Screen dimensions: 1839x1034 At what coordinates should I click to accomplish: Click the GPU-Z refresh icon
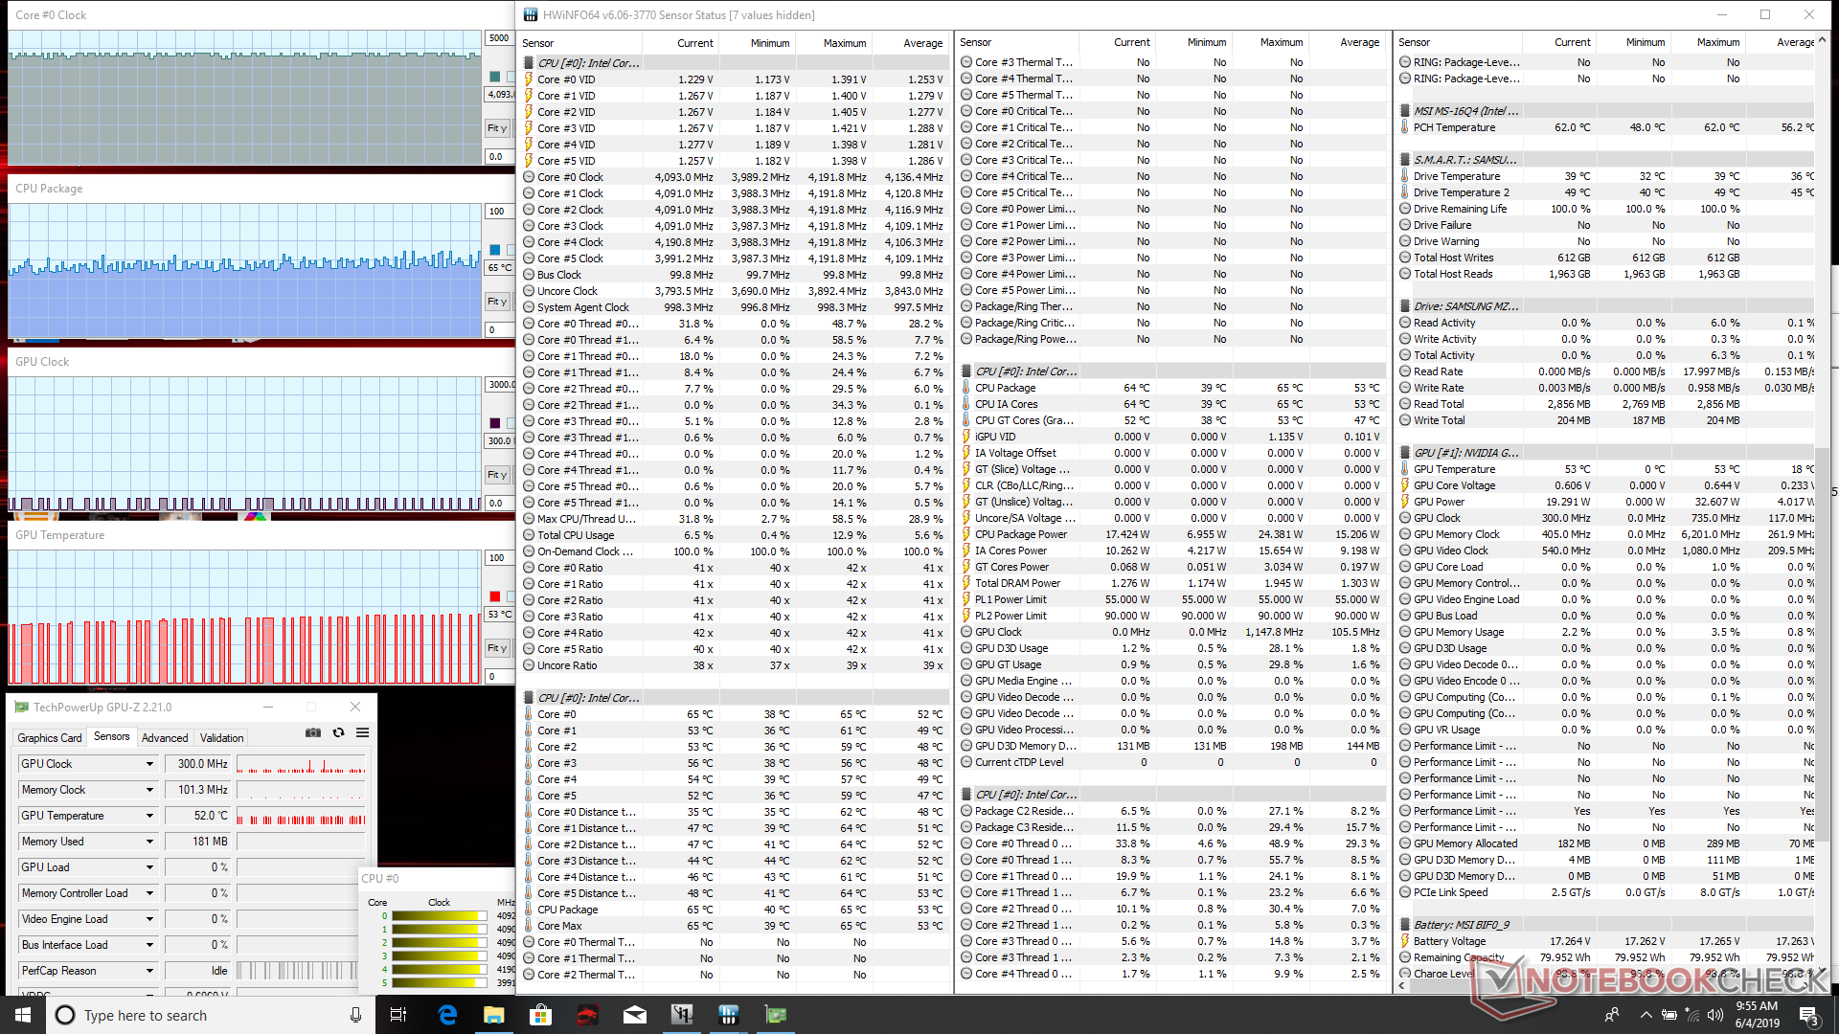point(338,732)
